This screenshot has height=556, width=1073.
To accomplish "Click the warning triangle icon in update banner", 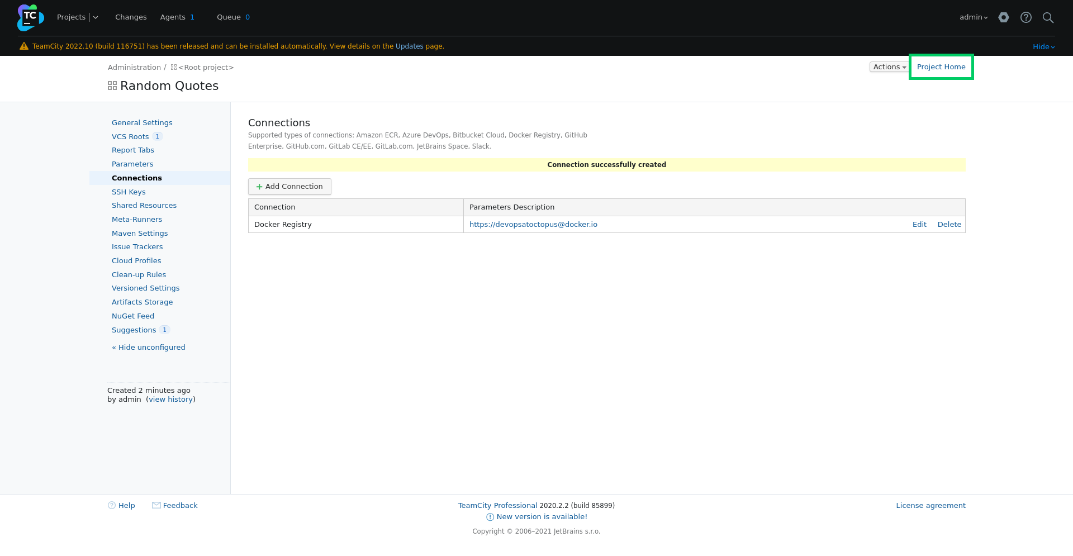I will coord(24,46).
